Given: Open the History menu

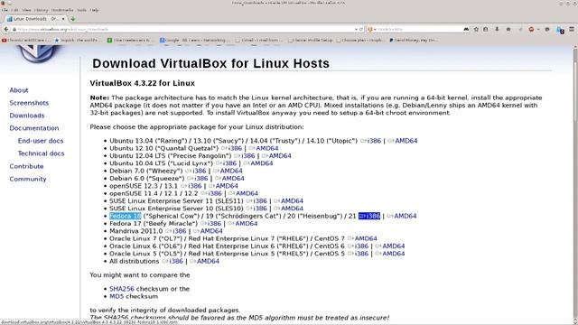Looking at the screenshot, I should click(41, 10).
